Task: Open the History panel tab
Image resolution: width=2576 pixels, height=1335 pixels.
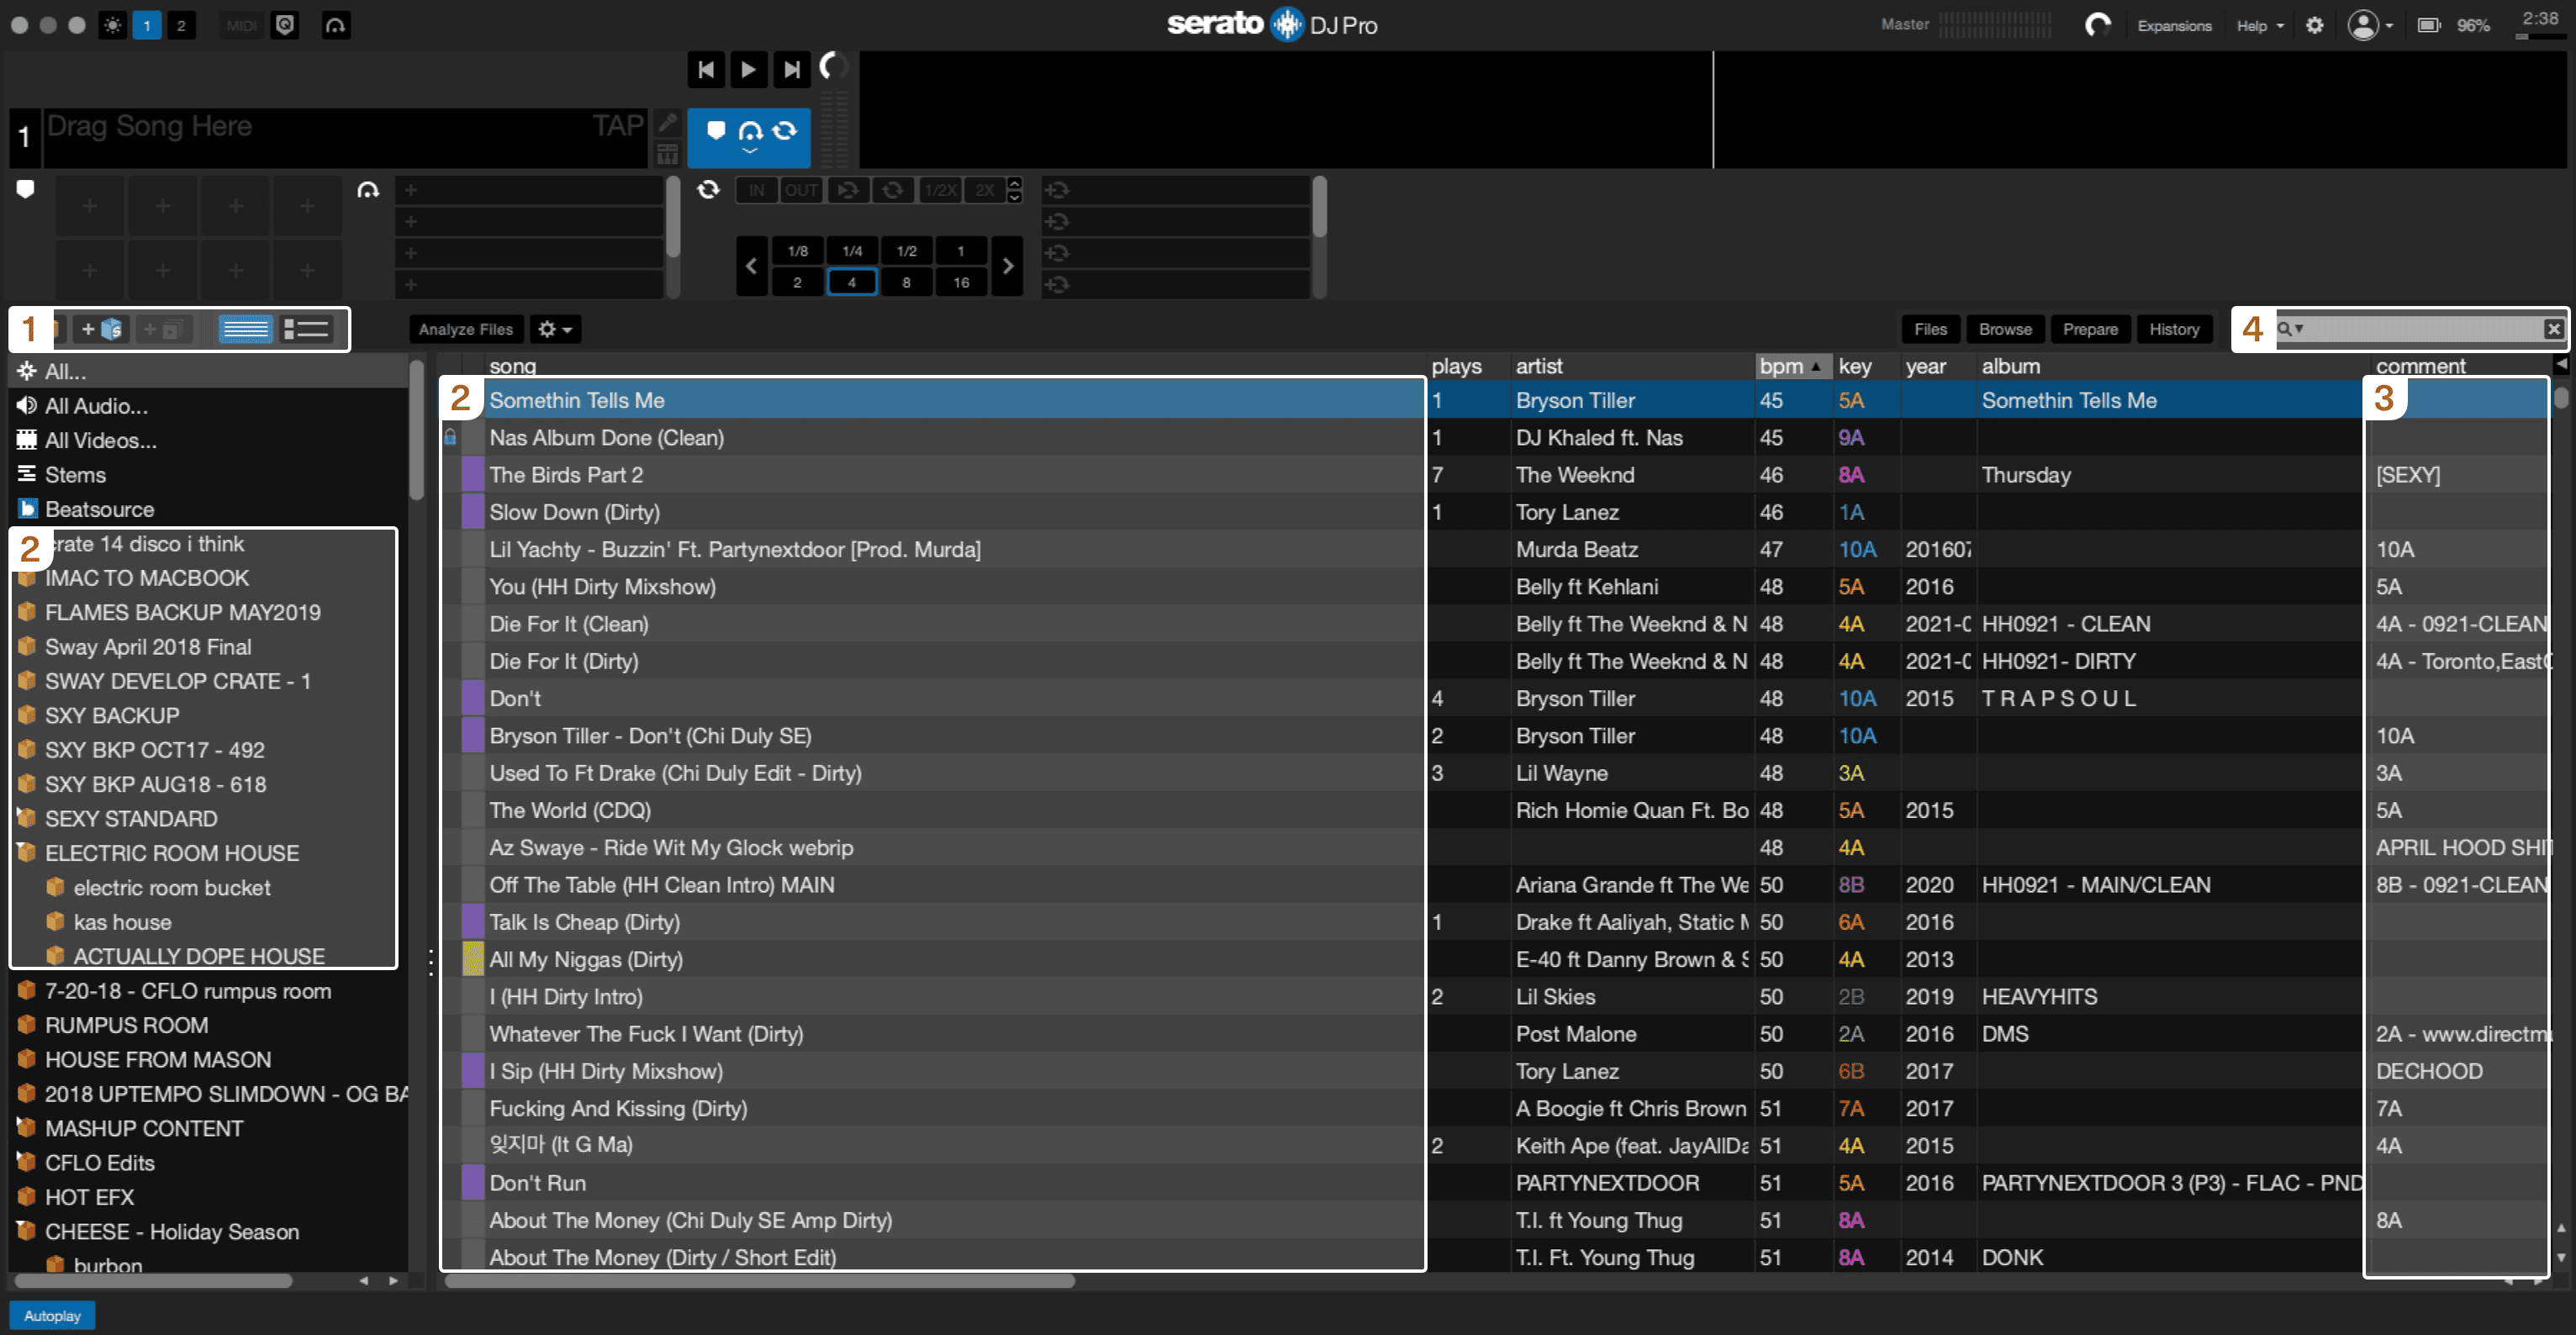Action: [x=2173, y=330]
